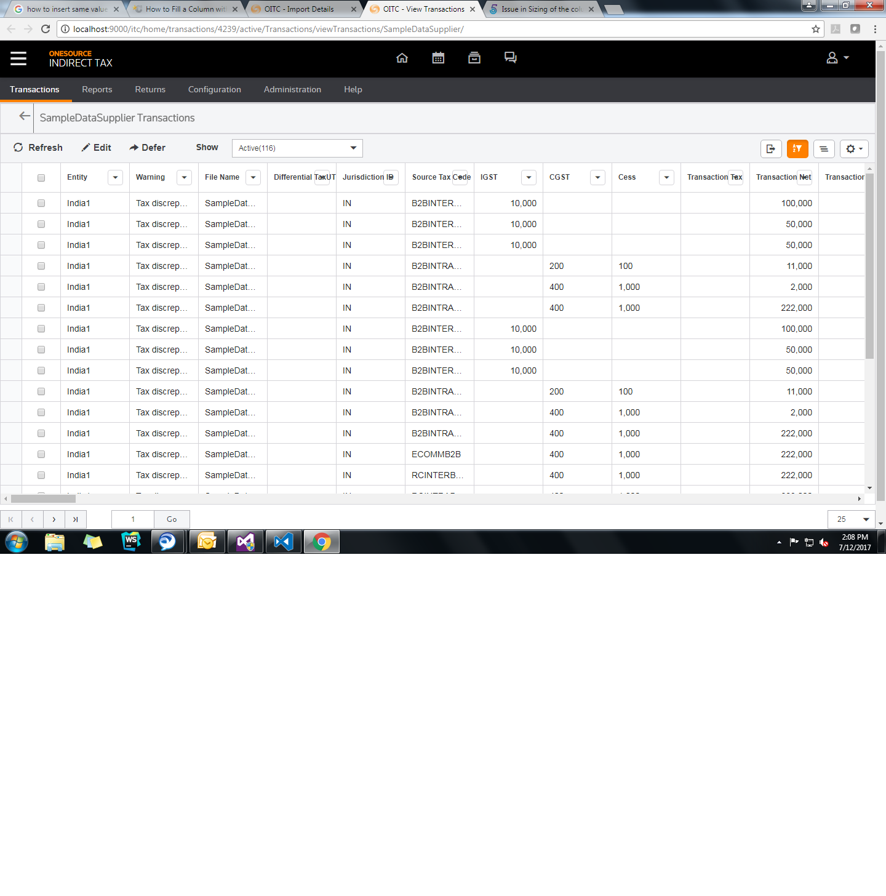Select the ECOMMB2B row checkbox
The width and height of the screenshot is (886, 896).
[41, 454]
